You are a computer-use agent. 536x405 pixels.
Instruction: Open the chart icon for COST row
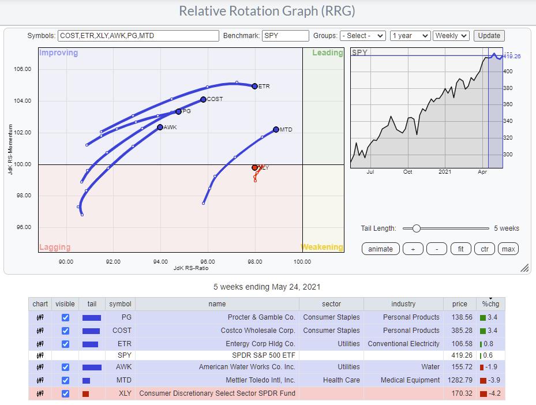[x=40, y=331]
